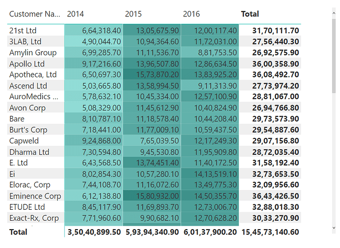The image size is (340, 248).
Task: Select the 21st Ltd row name
Action: pyautogui.click(x=23, y=31)
